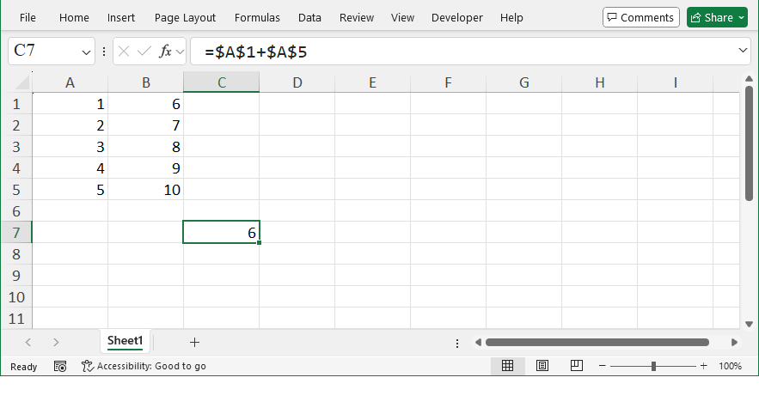
Task: Click the Select All corner triangle
Action: click(x=22, y=82)
